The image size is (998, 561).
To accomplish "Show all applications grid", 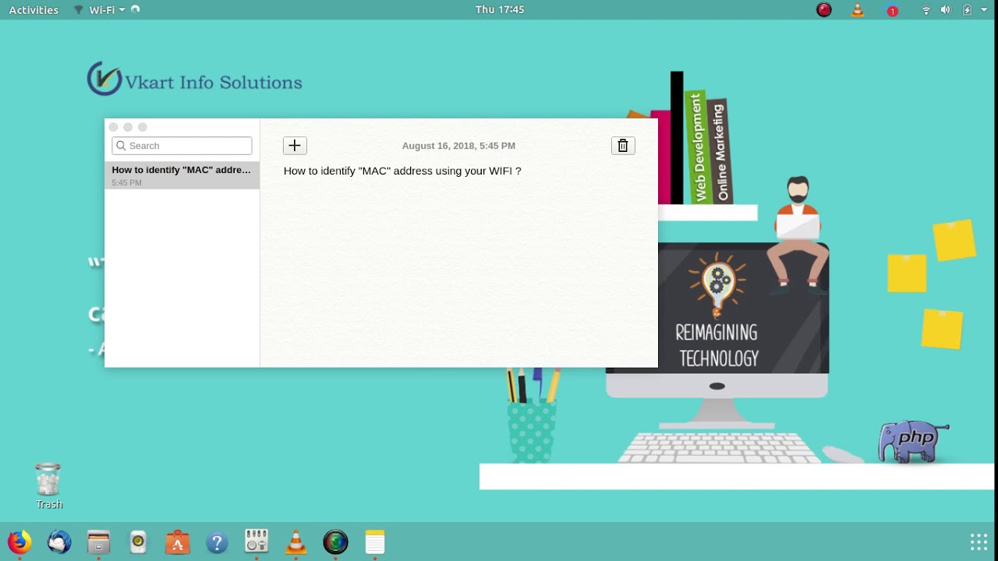I will tap(979, 542).
